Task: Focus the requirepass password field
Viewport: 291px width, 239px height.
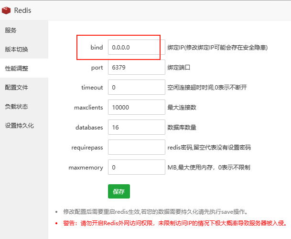Action: point(137,147)
